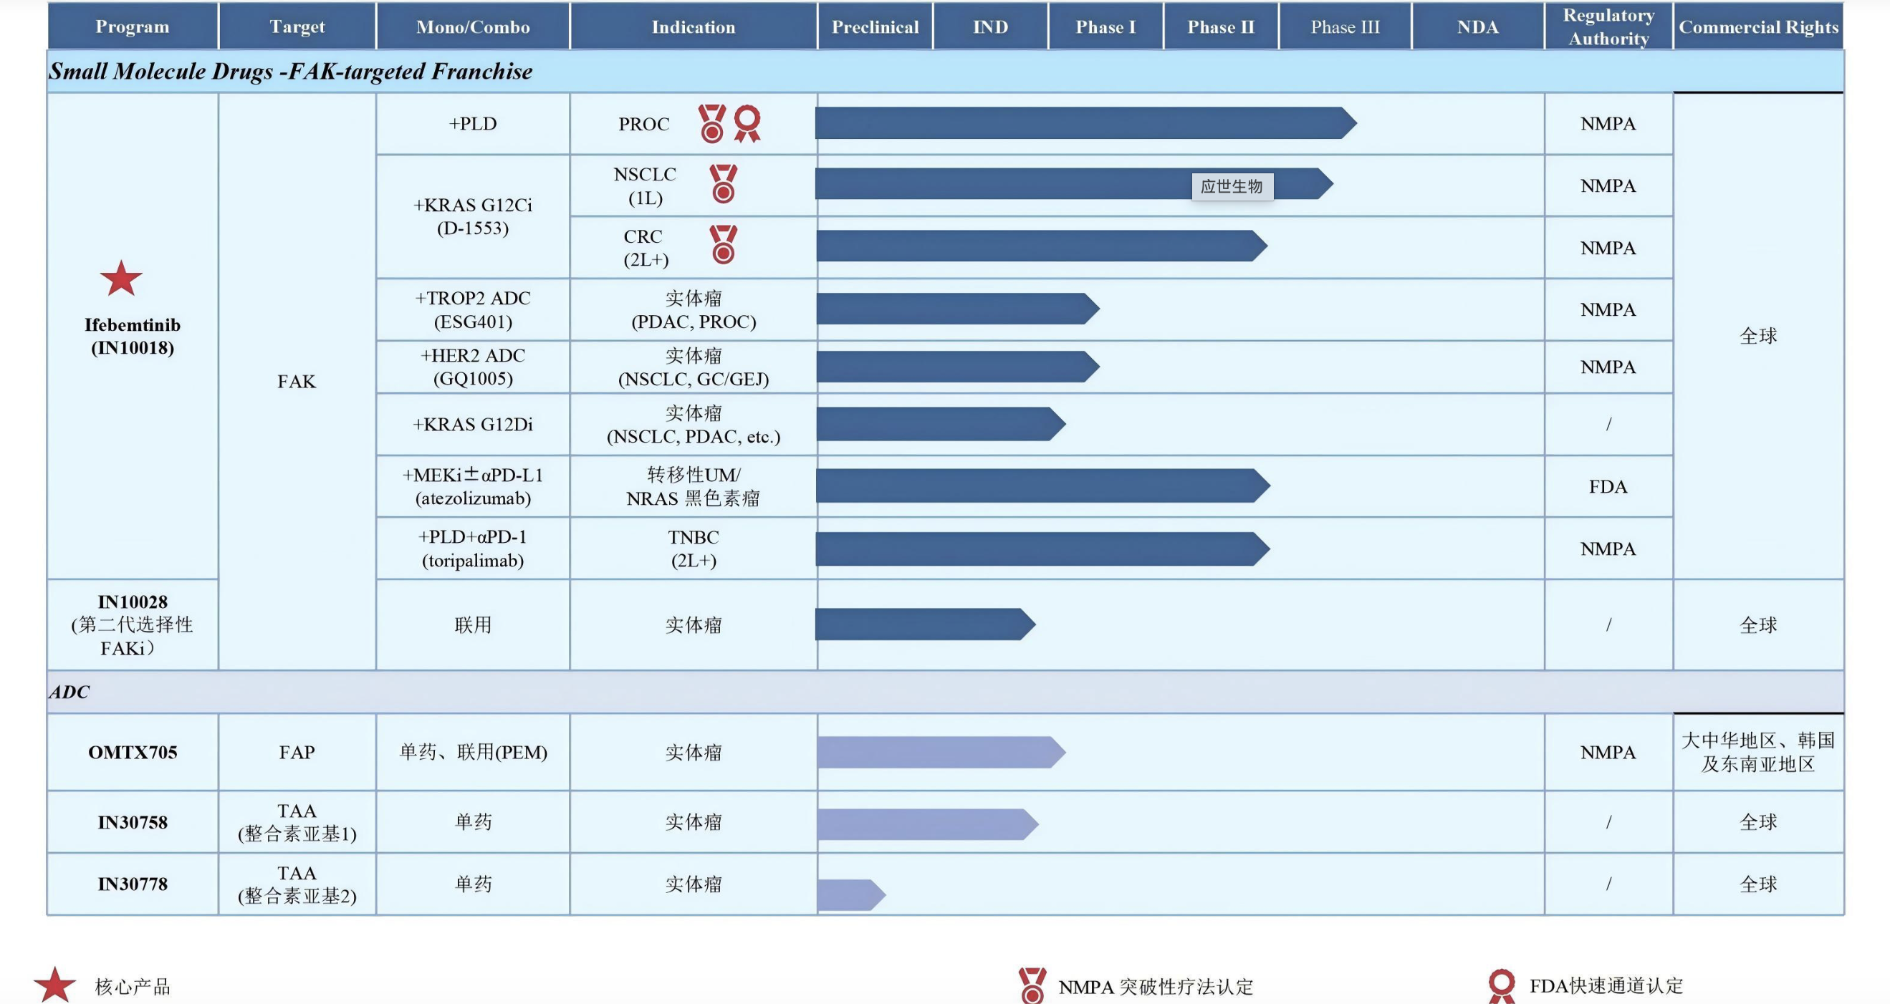Click the IN30778 short progress bar
The height and width of the screenshot is (1004, 1890).
point(850,894)
